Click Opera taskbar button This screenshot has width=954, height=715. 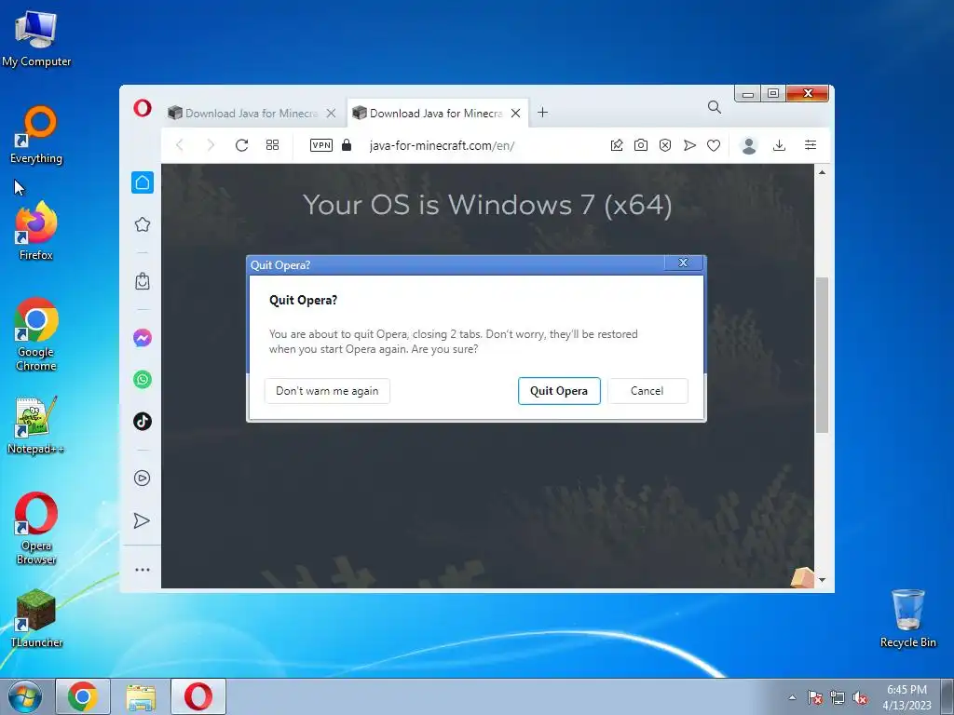pos(198,696)
